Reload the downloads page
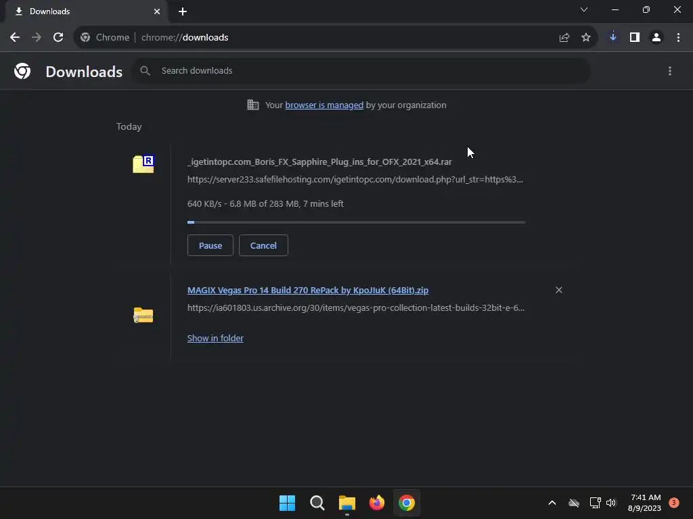 [x=58, y=38]
